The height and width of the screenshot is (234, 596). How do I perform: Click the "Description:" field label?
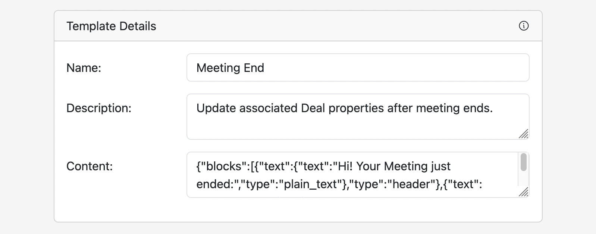pyautogui.click(x=99, y=108)
